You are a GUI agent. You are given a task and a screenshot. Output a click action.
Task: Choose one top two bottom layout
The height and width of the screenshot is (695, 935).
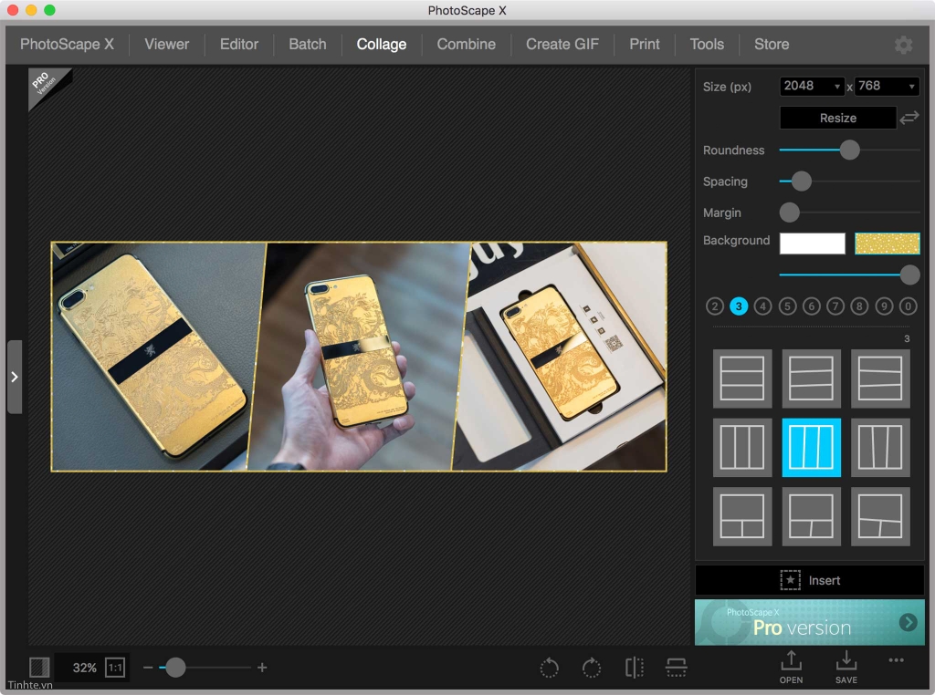coord(742,516)
